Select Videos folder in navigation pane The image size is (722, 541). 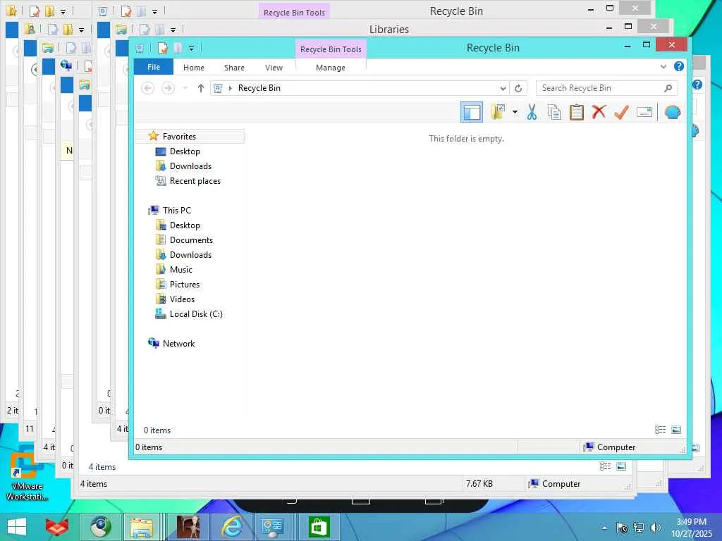point(182,299)
